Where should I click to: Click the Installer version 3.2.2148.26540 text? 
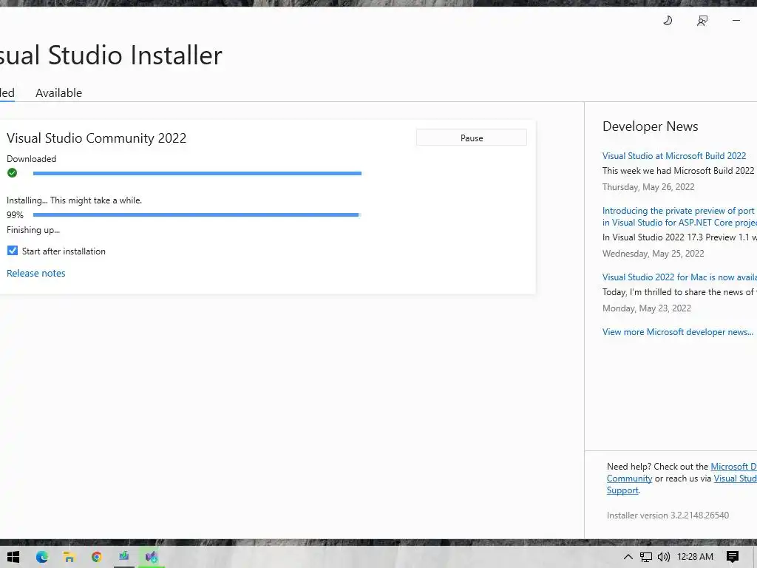point(668,515)
